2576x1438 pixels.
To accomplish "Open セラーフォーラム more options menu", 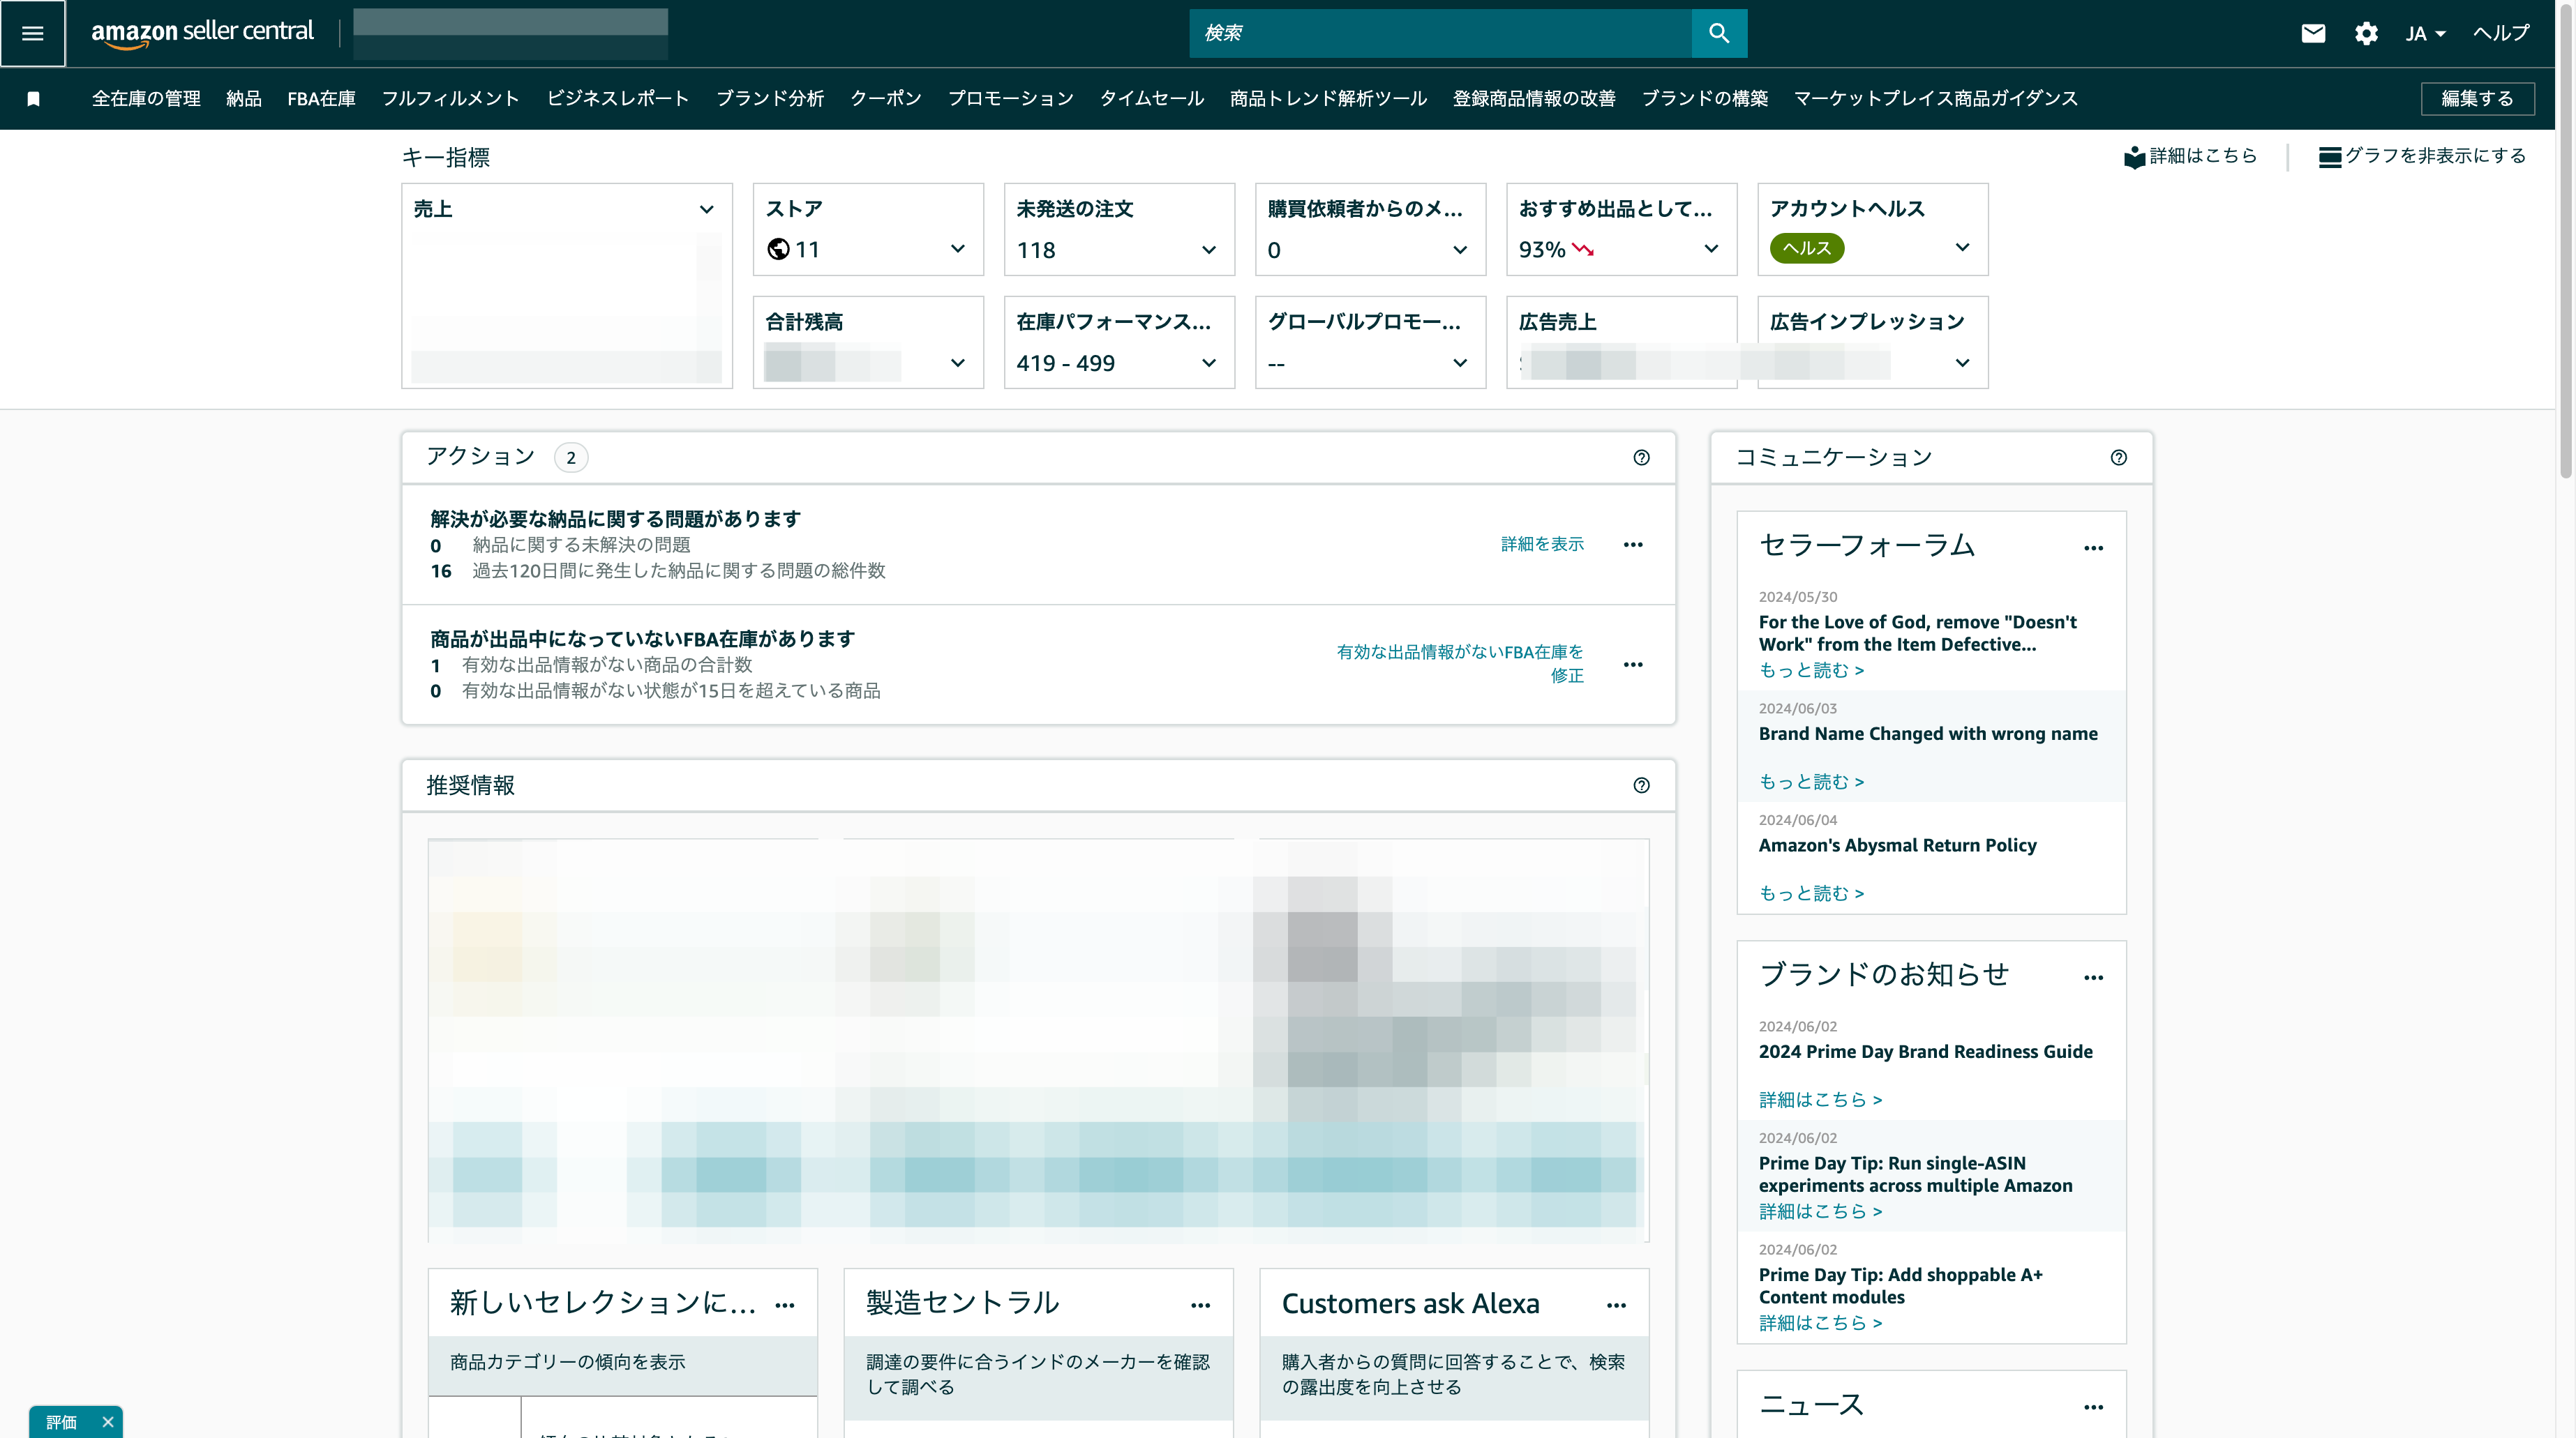I will [x=2093, y=547].
